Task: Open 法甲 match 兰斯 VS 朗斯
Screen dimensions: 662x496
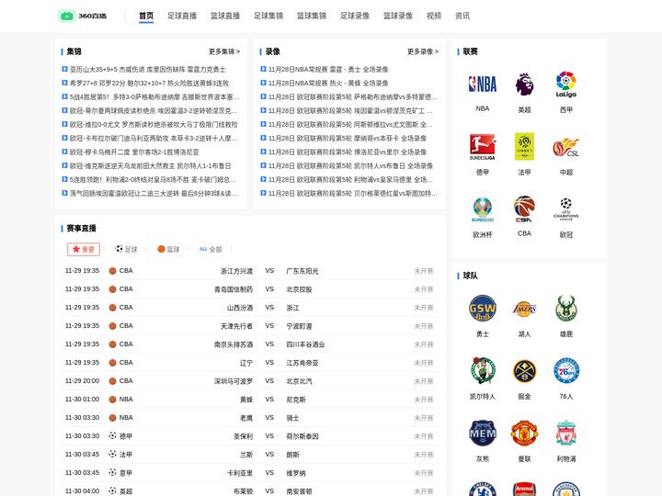Action: 250,455
